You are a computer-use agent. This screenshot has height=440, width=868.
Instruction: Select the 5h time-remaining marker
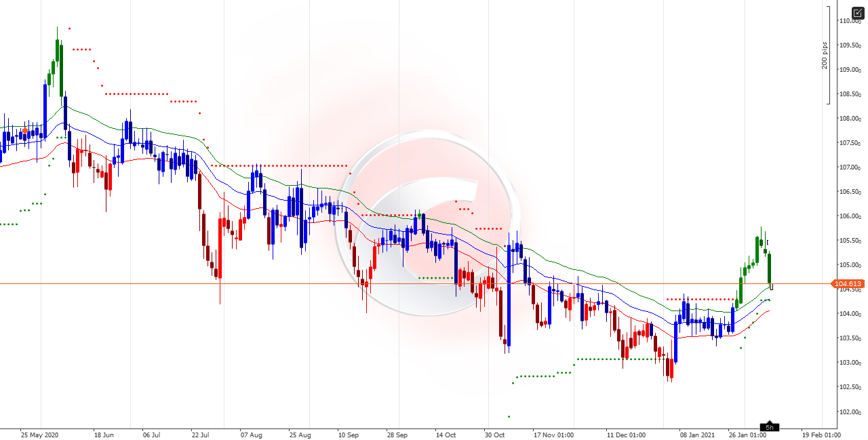770,427
